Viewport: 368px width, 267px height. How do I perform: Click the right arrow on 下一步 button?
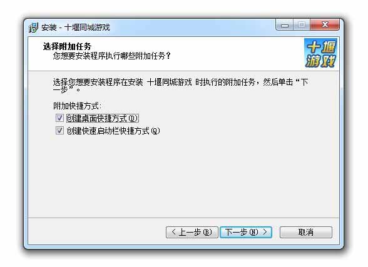(265, 232)
